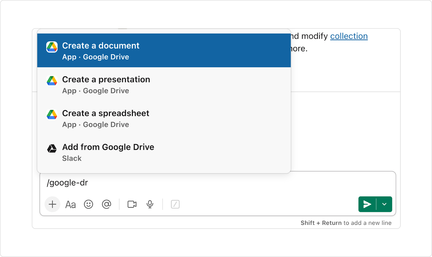
Task: Click Google Drive icon beside Create a document
Action: (x=52, y=47)
